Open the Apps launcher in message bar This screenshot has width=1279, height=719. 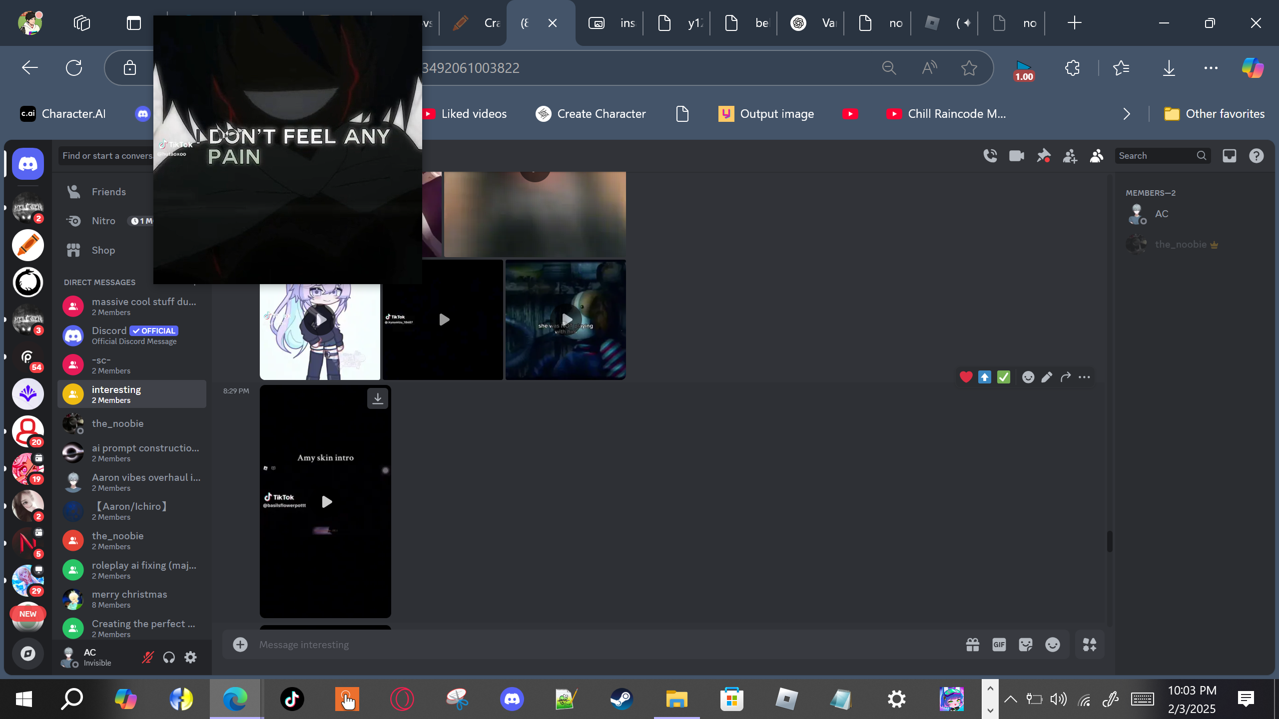(x=1090, y=645)
